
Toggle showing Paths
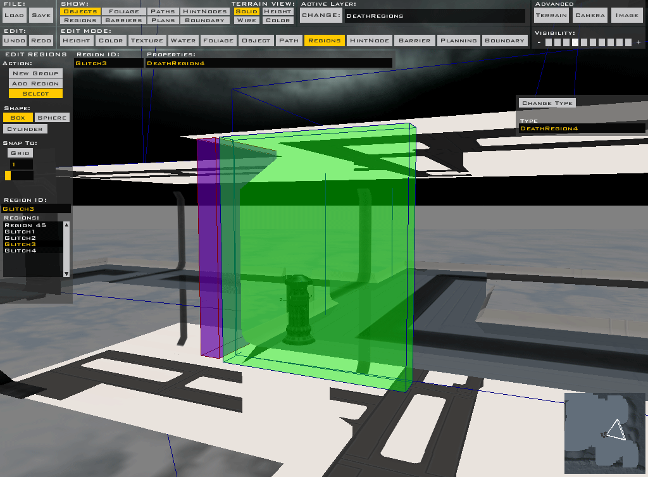163,11
